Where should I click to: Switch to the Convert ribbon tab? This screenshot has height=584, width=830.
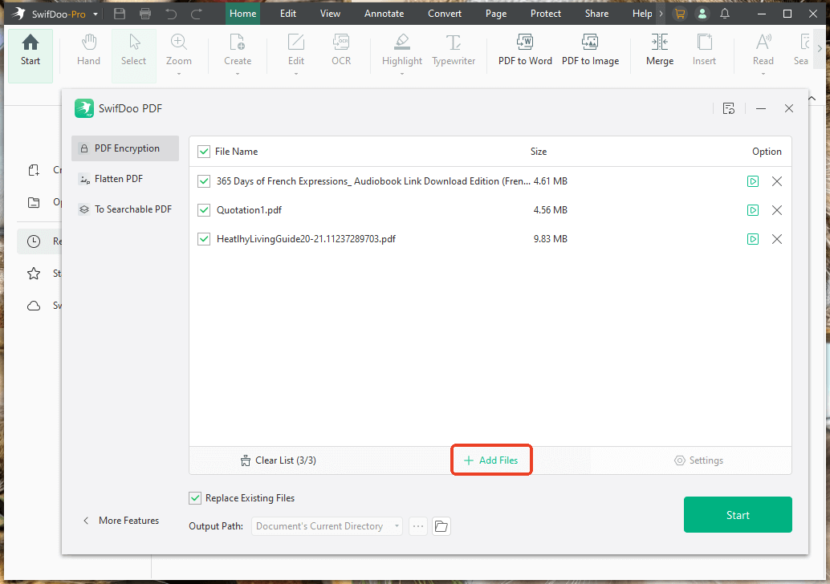pos(444,13)
